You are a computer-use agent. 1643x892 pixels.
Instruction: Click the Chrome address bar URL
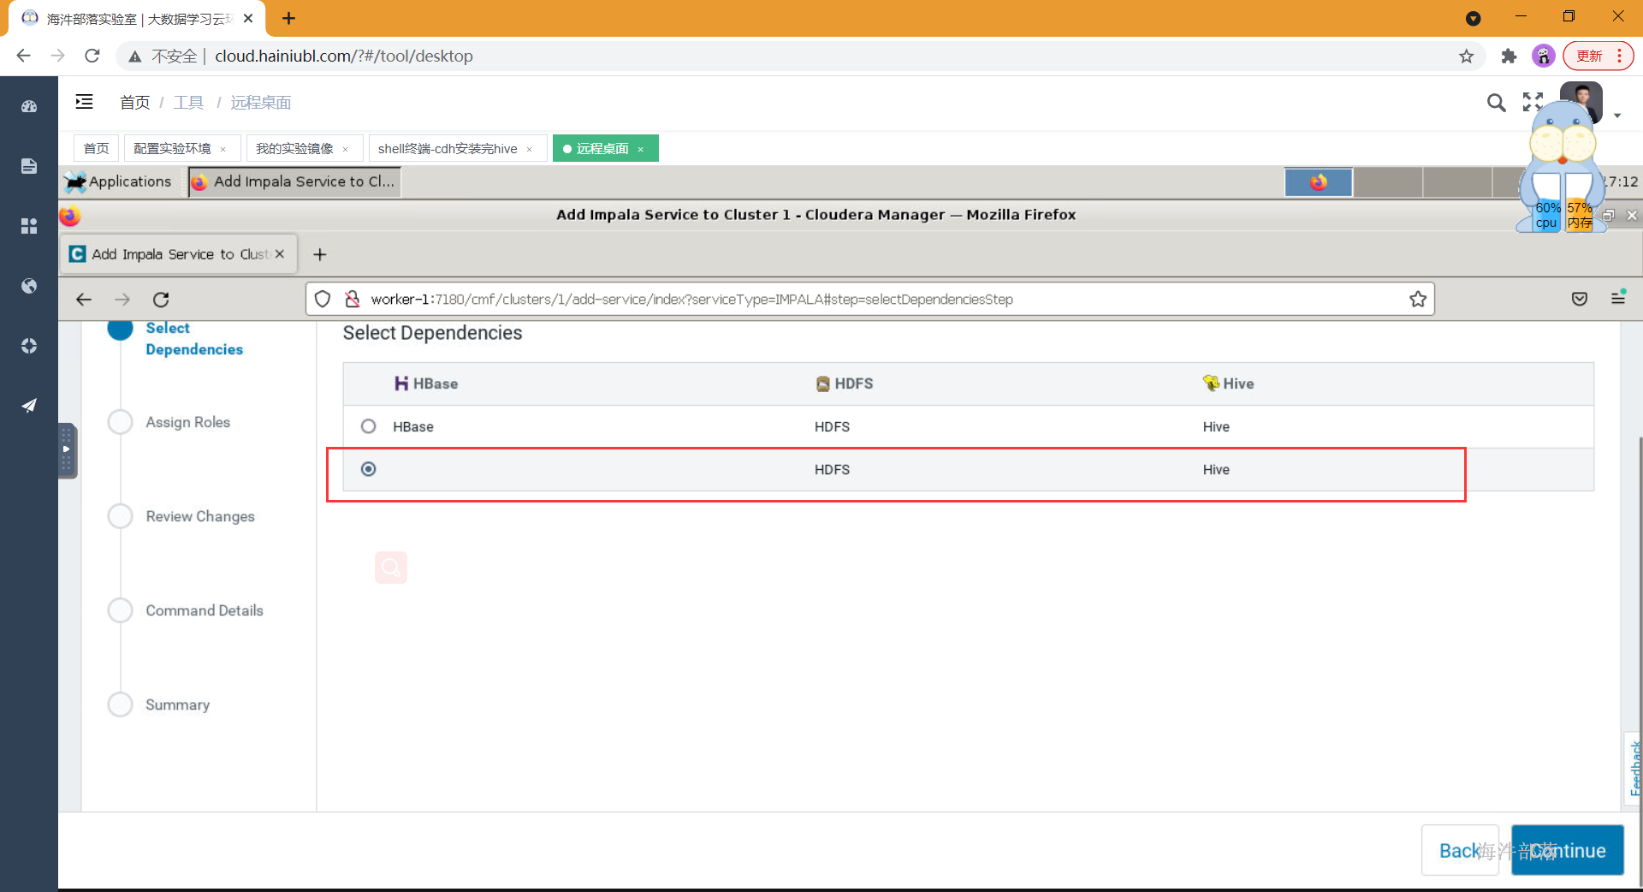coord(343,56)
